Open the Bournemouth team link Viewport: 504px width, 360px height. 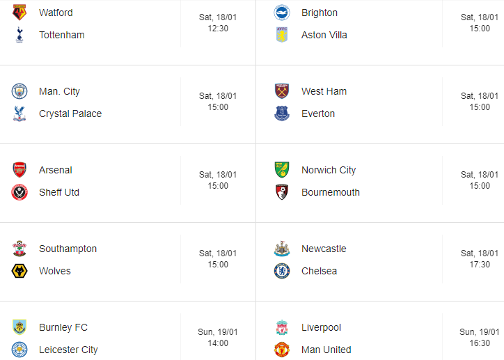[x=331, y=192]
